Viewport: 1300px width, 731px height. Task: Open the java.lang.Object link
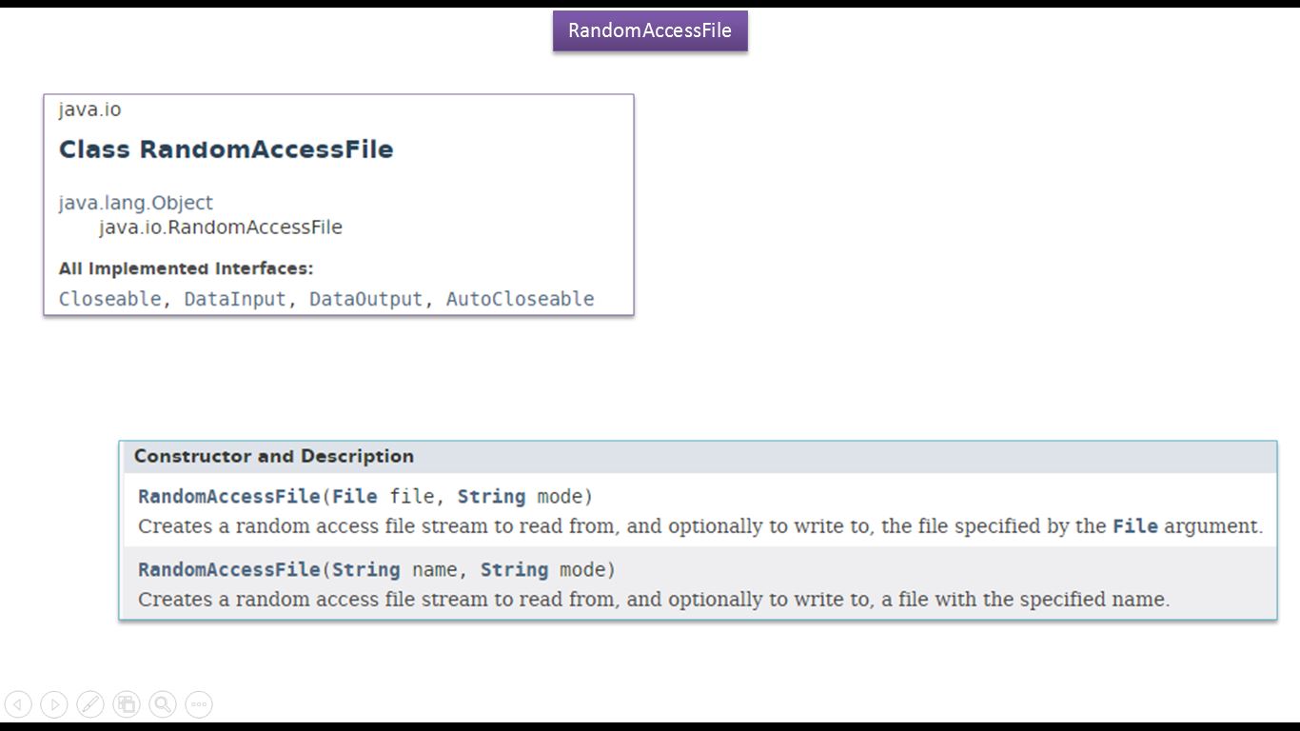coord(136,203)
